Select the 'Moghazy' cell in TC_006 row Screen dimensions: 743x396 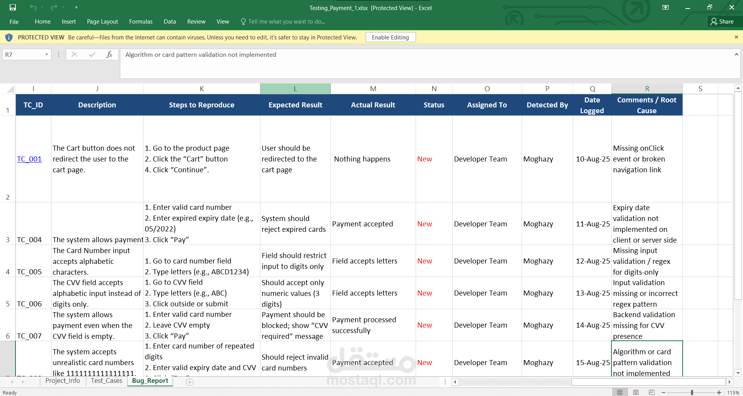coord(547,293)
